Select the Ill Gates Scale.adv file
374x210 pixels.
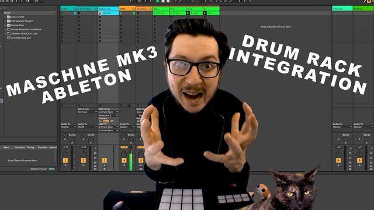click(21, 37)
